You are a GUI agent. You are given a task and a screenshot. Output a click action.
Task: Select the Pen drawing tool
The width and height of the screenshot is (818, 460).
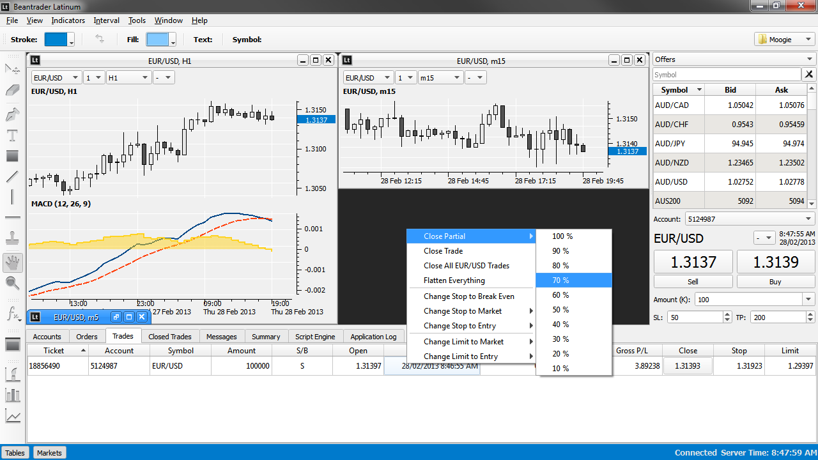[x=12, y=115]
